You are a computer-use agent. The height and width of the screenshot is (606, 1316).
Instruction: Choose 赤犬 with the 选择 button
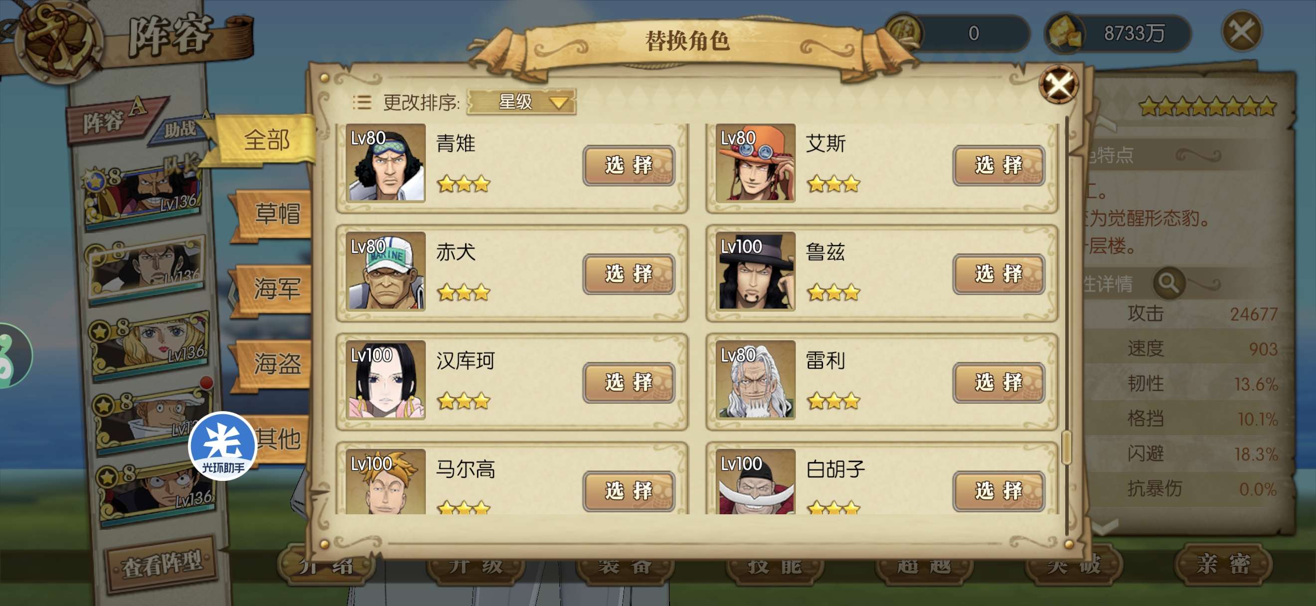click(x=629, y=274)
